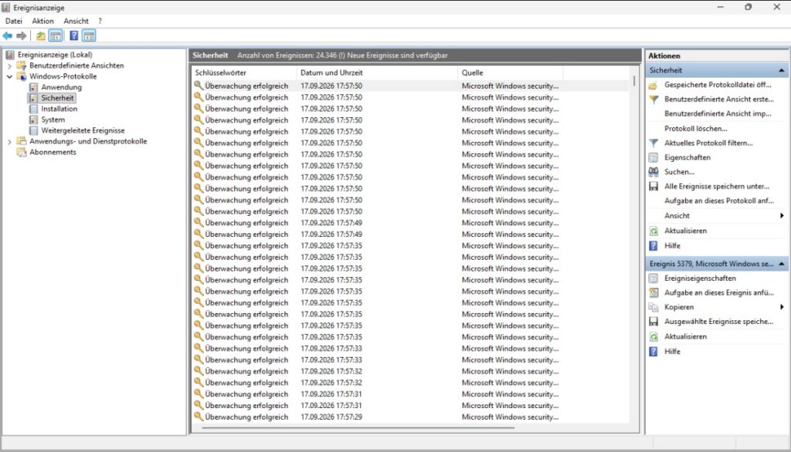Click the Installation log icon

click(33, 109)
